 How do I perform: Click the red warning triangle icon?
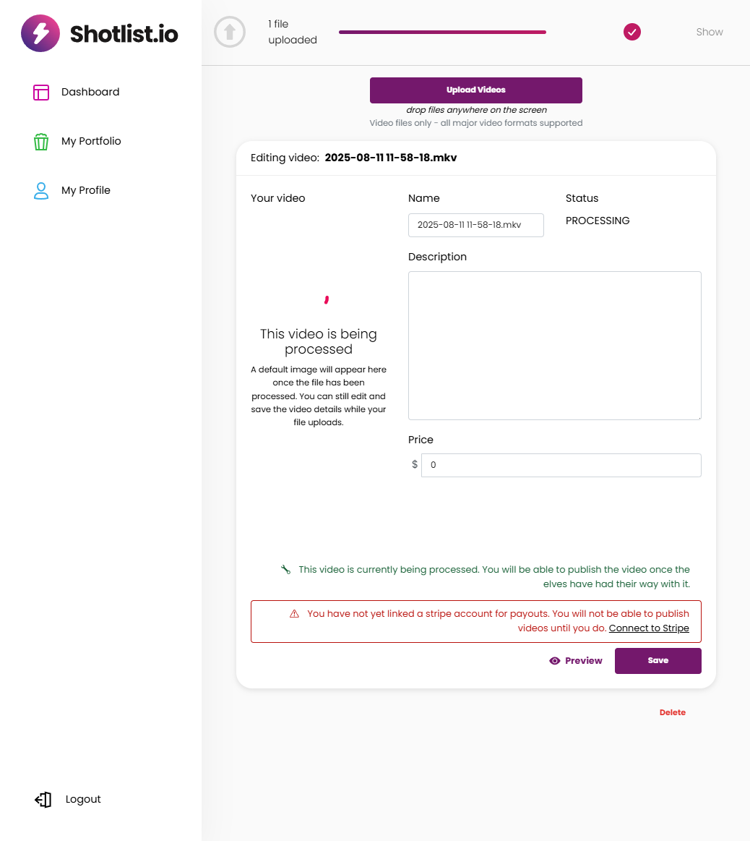tap(294, 614)
